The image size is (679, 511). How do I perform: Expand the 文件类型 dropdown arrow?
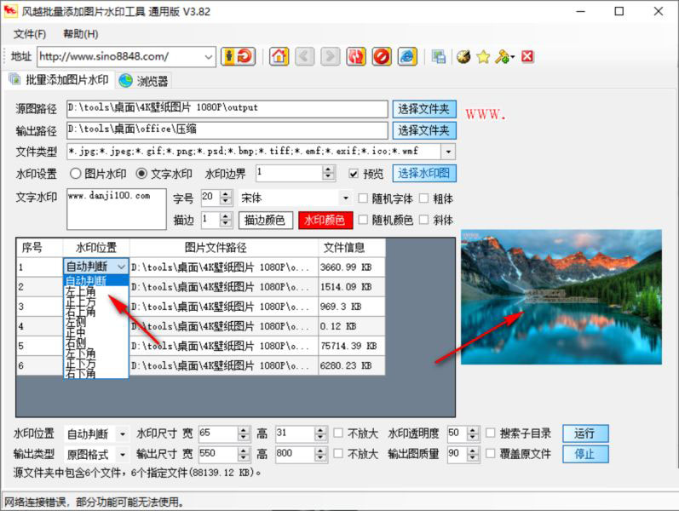[448, 152]
